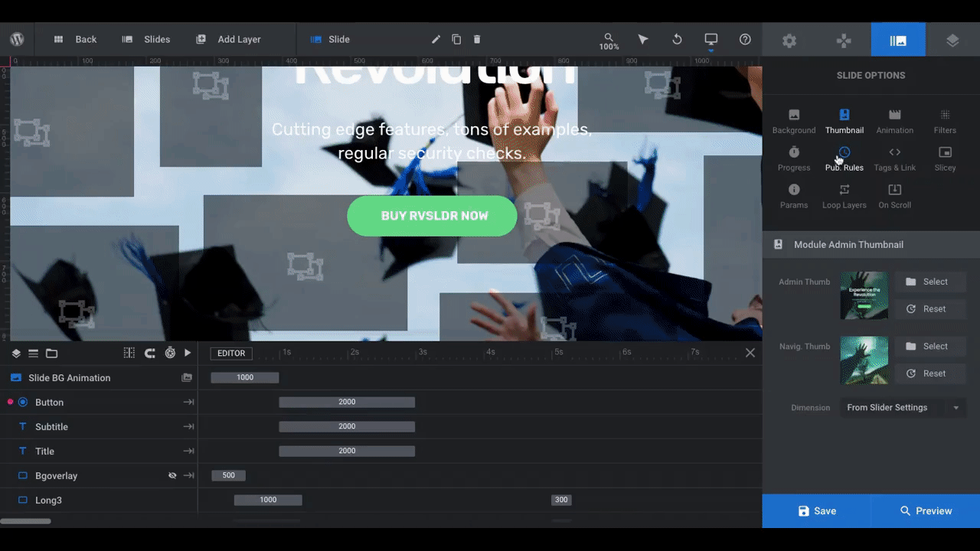Image resolution: width=980 pixels, height=551 pixels.
Task: Open the Pub. Rules slide option
Action: coord(844,158)
